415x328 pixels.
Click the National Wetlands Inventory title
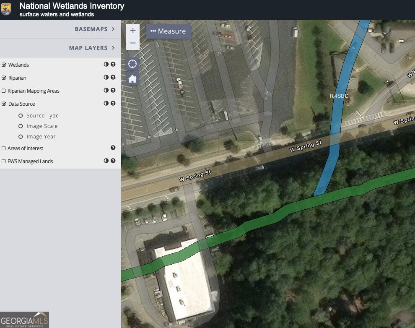pyautogui.click(x=72, y=6)
